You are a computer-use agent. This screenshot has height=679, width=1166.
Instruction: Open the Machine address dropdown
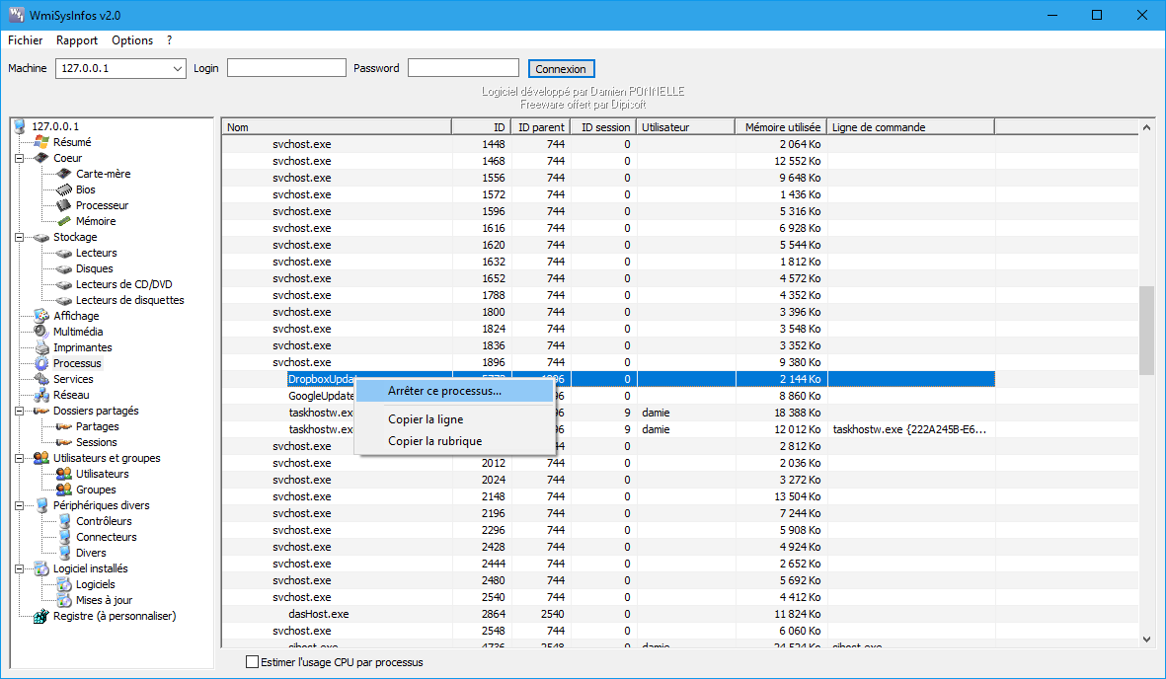178,69
